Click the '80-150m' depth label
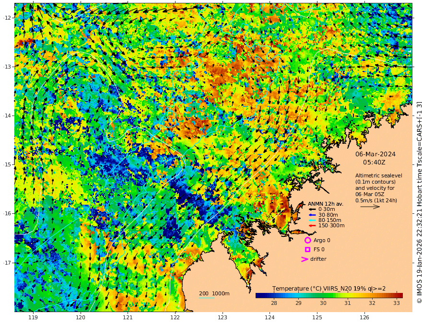 (330, 221)
